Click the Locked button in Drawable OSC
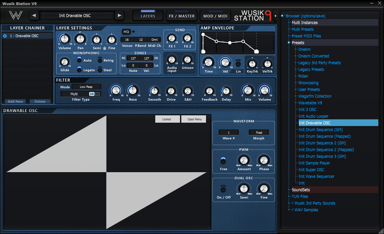The width and height of the screenshot is (384, 234). click(x=168, y=119)
